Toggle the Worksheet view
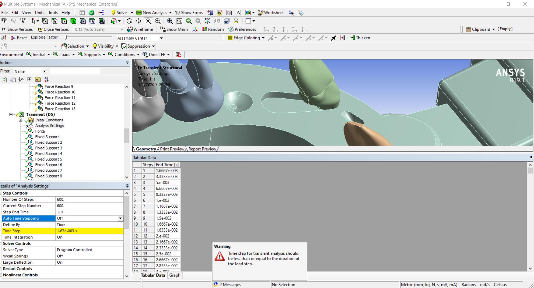The height and width of the screenshot is (288, 534). pyautogui.click(x=271, y=13)
